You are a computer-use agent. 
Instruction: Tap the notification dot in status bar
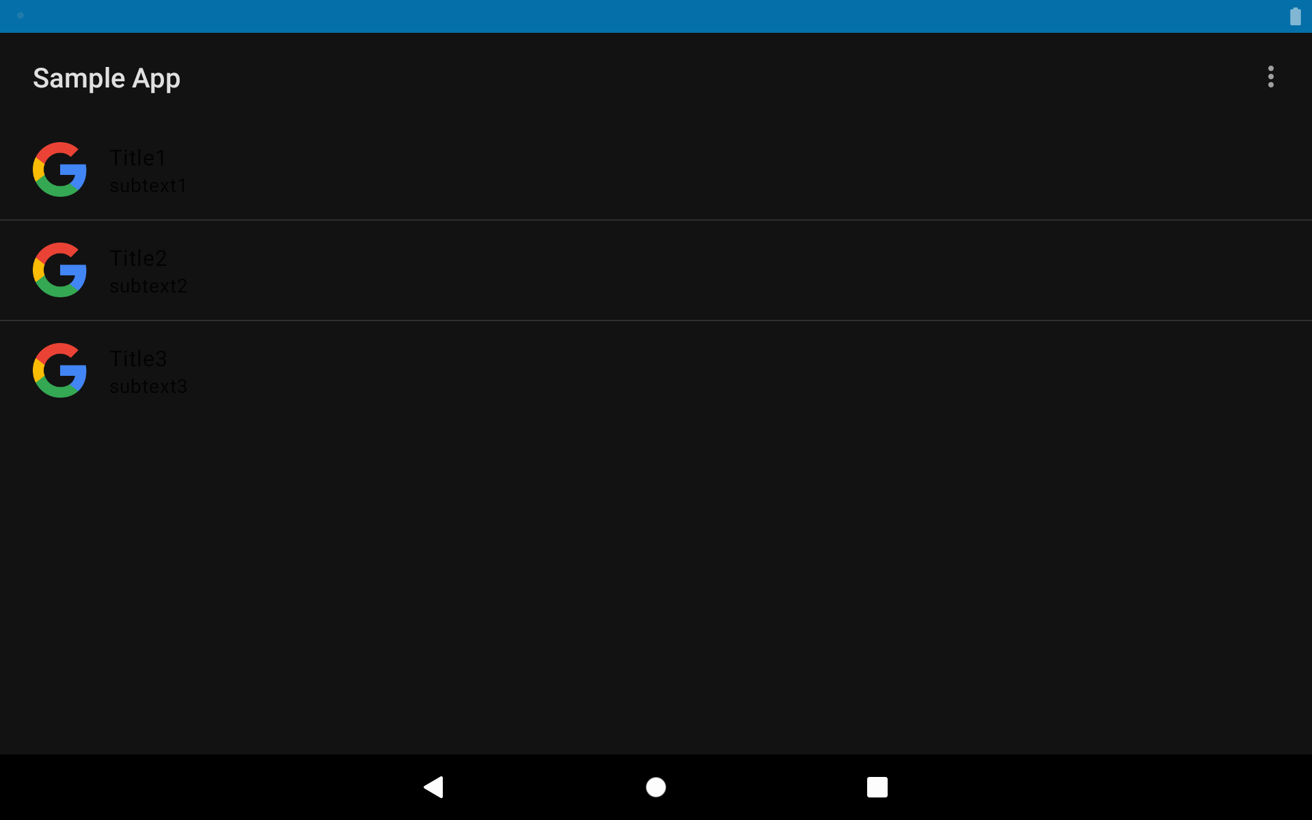click(x=20, y=15)
